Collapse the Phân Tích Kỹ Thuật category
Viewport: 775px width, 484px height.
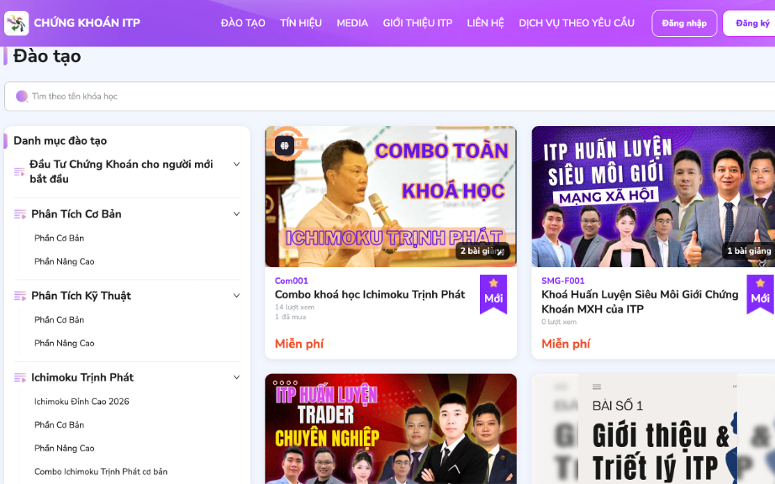click(x=237, y=296)
